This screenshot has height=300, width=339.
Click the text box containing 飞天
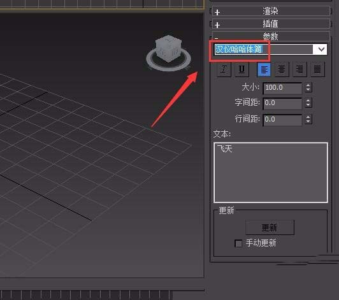[x=271, y=173]
